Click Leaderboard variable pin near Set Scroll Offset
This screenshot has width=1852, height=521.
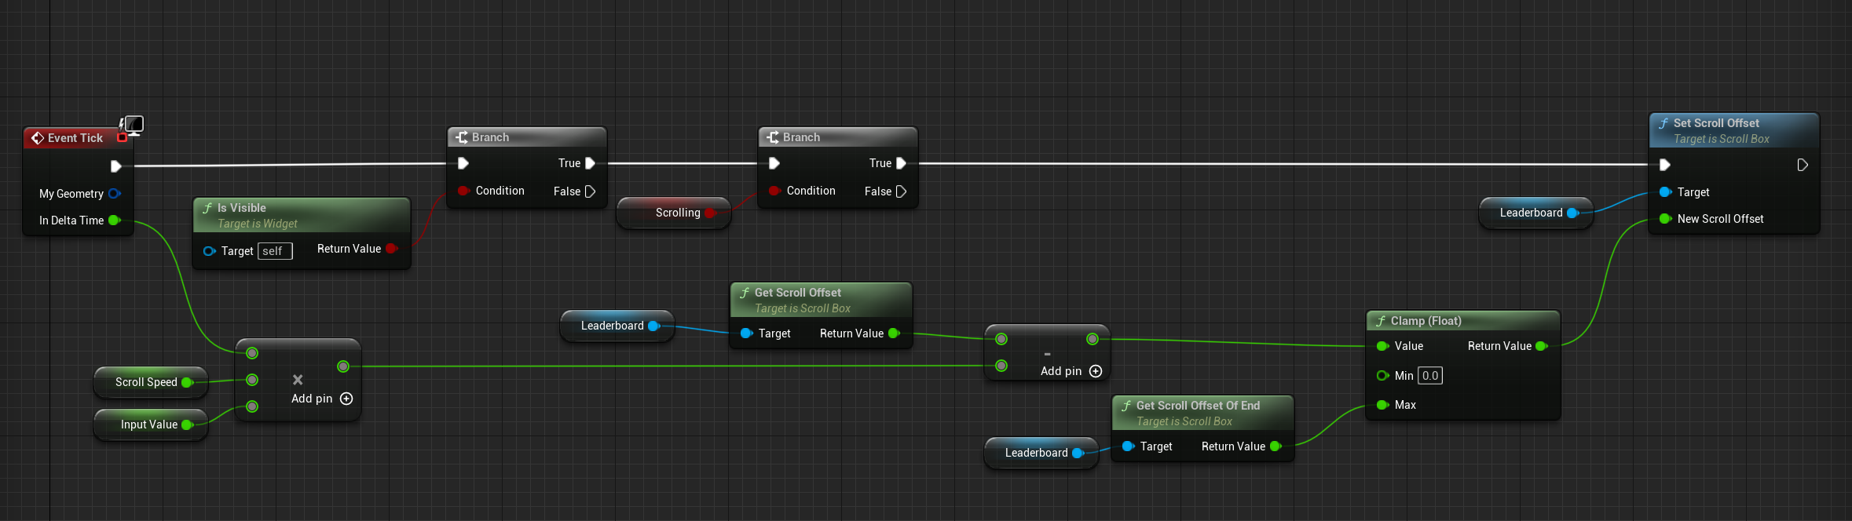[x=1572, y=213]
